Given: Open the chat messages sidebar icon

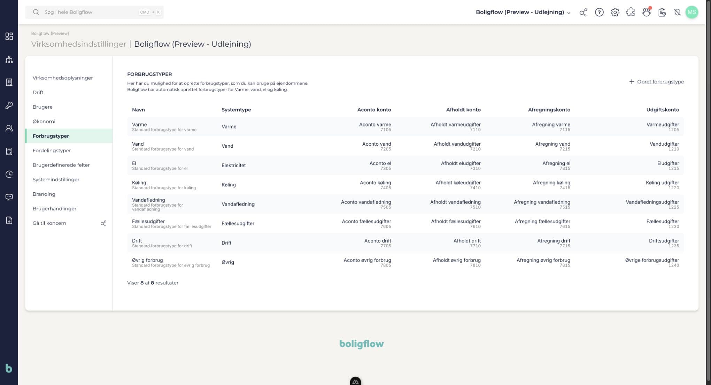Looking at the screenshot, I should (9, 197).
